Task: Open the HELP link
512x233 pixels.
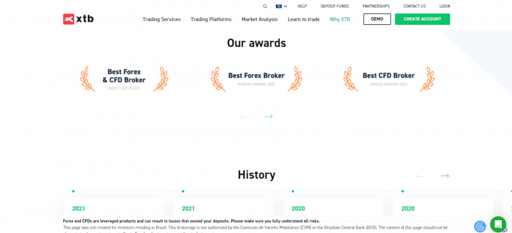Action: pyautogui.click(x=302, y=6)
